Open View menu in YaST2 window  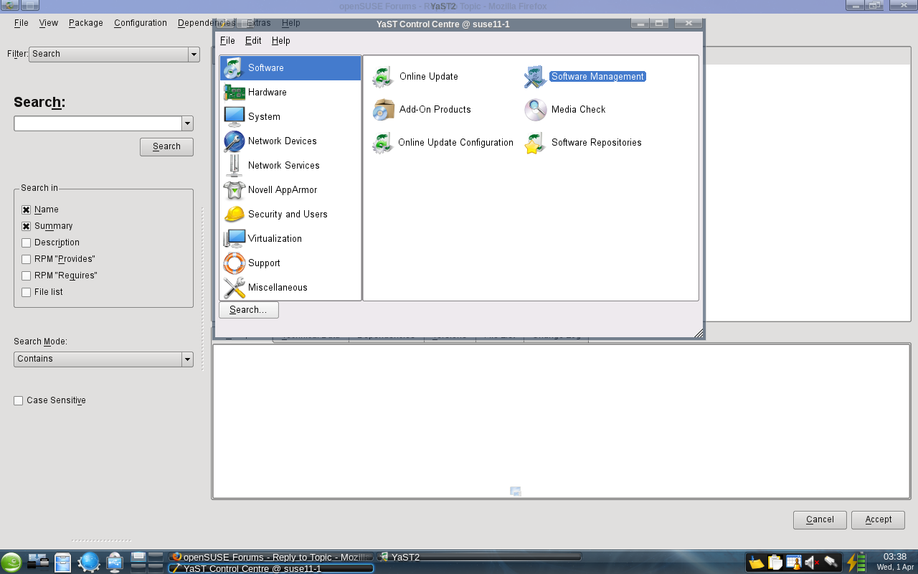click(49, 23)
